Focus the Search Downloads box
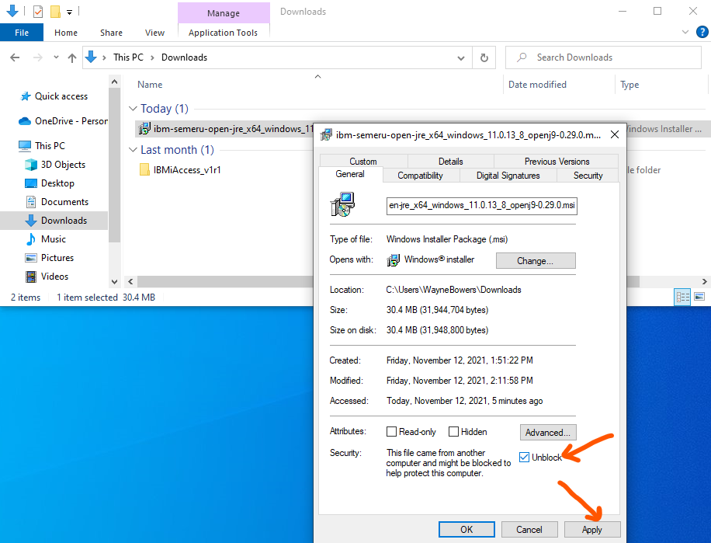Image resolution: width=711 pixels, height=543 pixels. [603, 57]
